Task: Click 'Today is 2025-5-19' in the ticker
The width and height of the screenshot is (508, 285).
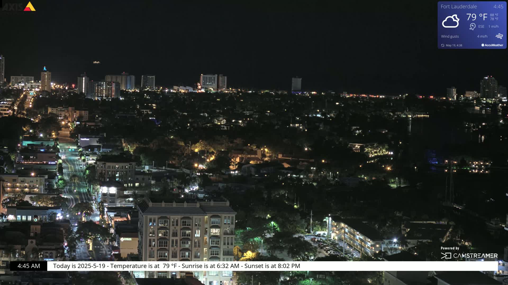Action: click(x=79, y=266)
